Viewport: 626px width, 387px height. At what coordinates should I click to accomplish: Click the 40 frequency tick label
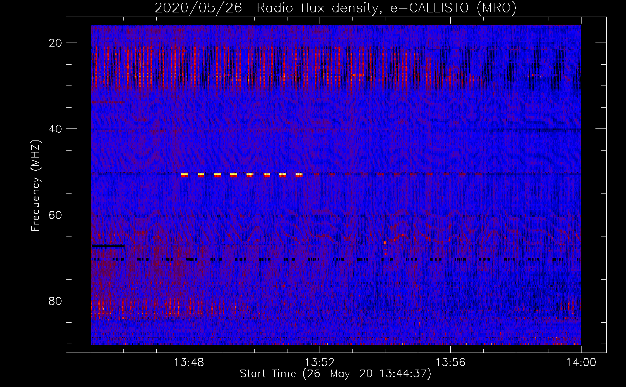point(56,128)
